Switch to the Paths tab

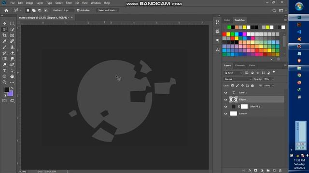pyautogui.click(x=252, y=65)
